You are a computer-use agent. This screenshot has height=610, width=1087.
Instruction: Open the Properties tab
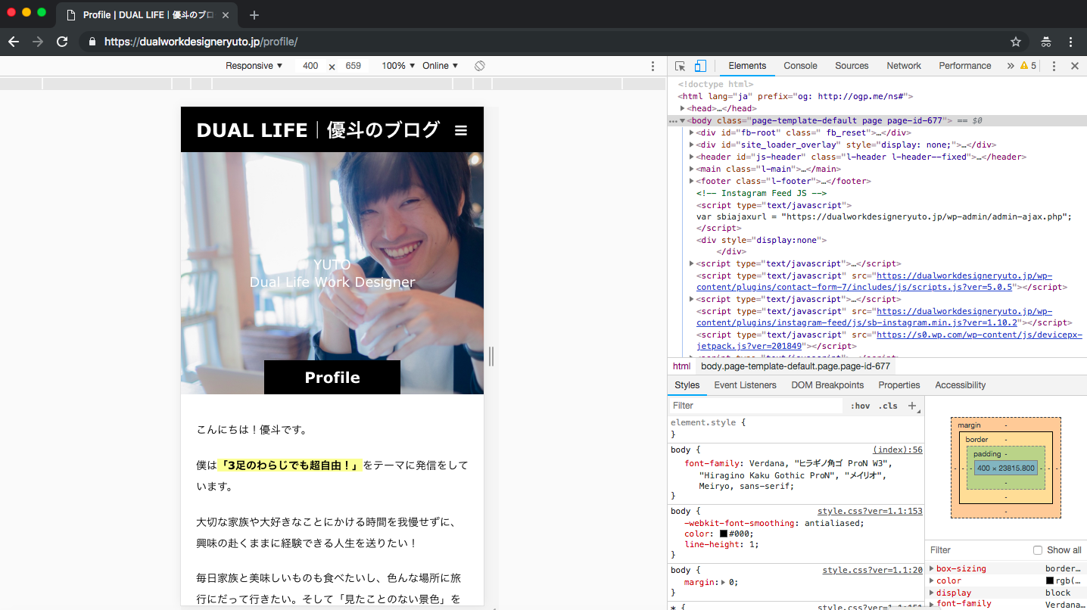tap(899, 385)
